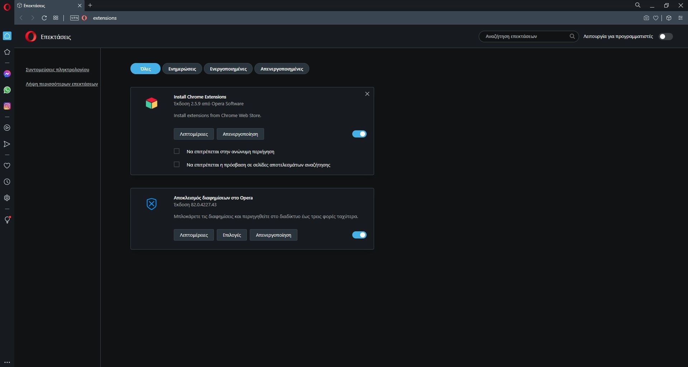
Task: Open the History clock icon
Action: [x=7, y=182]
